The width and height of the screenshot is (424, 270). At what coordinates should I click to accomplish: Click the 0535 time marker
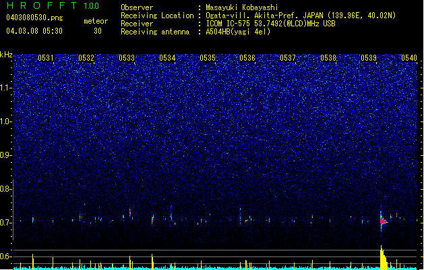click(208, 57)
